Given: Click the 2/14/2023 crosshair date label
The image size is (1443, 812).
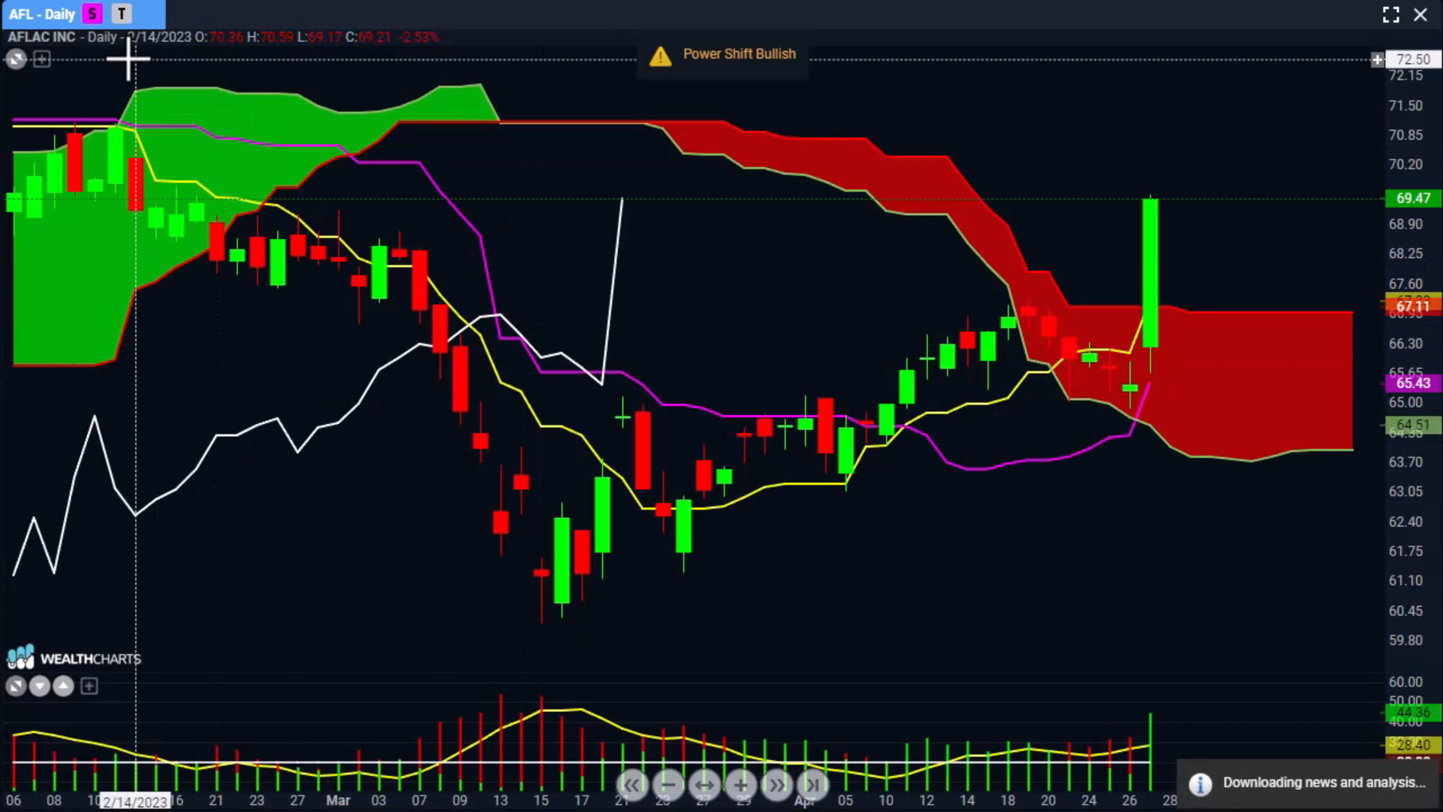Looking at the screenshot, I should click(135, 801).
